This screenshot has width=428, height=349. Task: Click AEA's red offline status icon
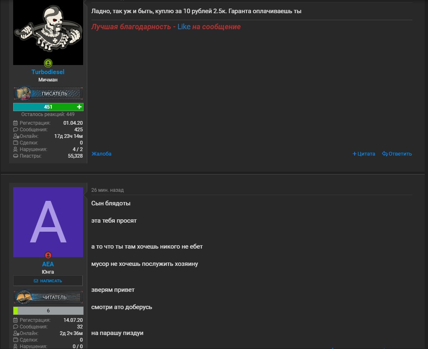[x=48, y=255]
